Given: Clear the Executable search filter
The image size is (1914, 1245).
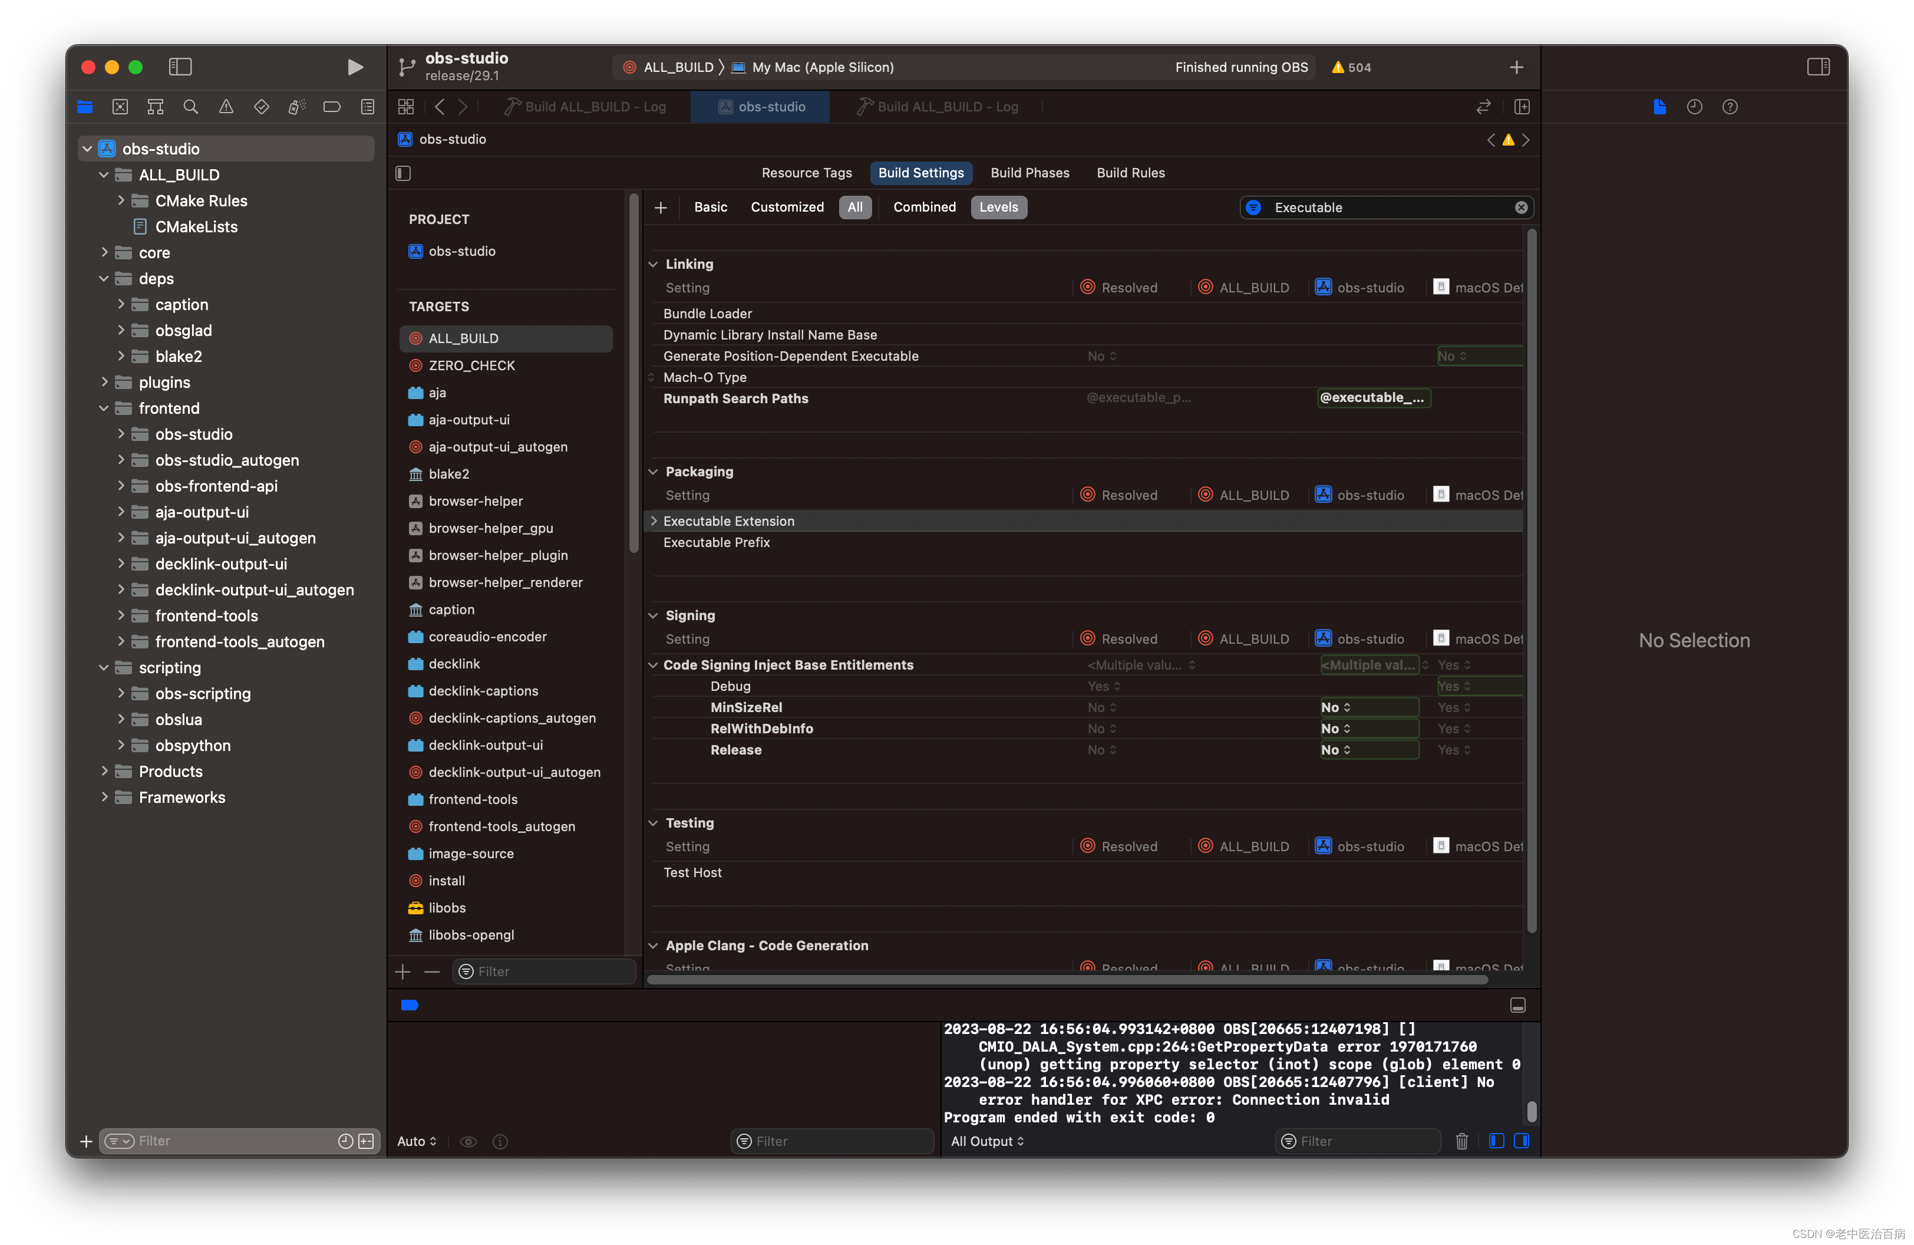Looking at the screenshot, I should click(x=1521, y=207).
